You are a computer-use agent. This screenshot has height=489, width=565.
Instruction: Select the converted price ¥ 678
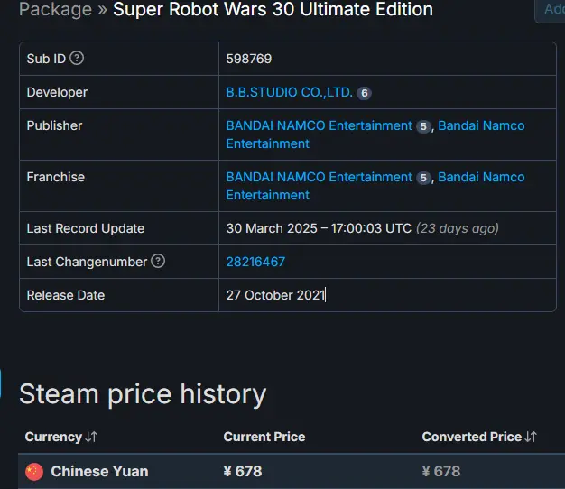441,471
